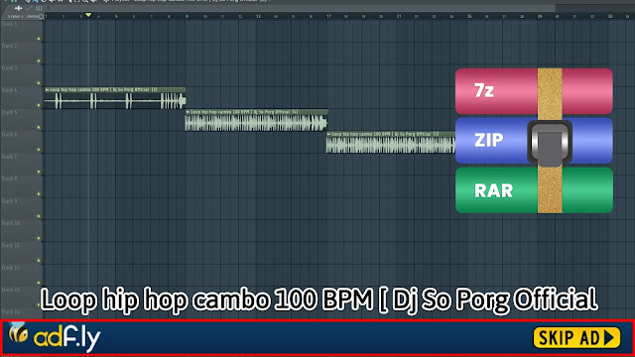Jump to bar 13 on the ruler
The height and width of the screenshot is (357, 635).
[258, 17]
